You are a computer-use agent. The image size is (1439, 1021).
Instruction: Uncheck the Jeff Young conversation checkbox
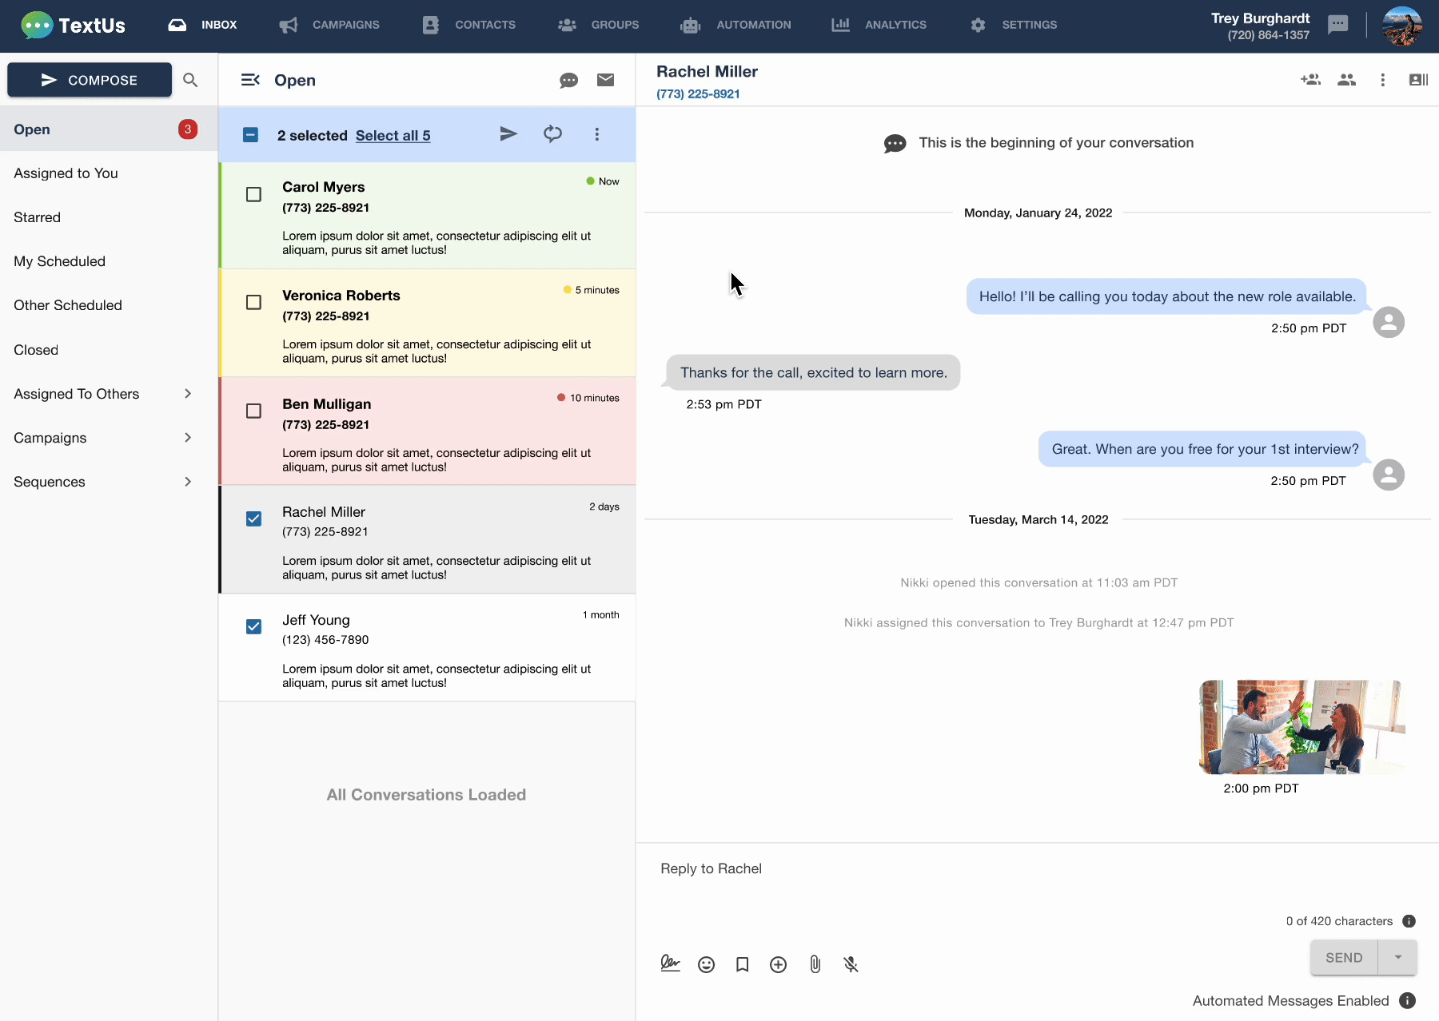pos(253,626)
